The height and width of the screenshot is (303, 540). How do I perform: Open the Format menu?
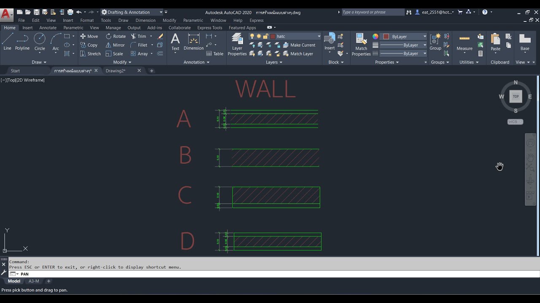(x=87, y=20)
